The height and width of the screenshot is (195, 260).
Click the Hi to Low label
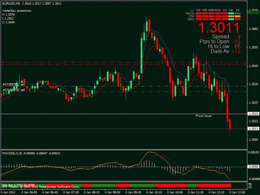coord(219,47)
